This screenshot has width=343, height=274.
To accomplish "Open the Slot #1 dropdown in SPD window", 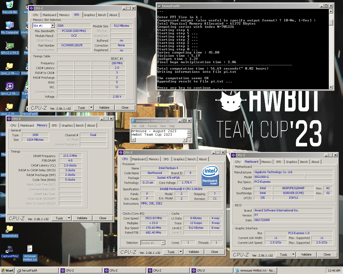I will pyautogui.click(x=53, y=26).
